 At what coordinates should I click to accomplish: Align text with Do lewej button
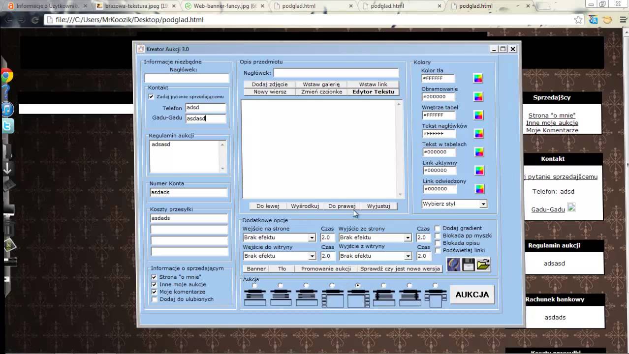click(268, 206)
